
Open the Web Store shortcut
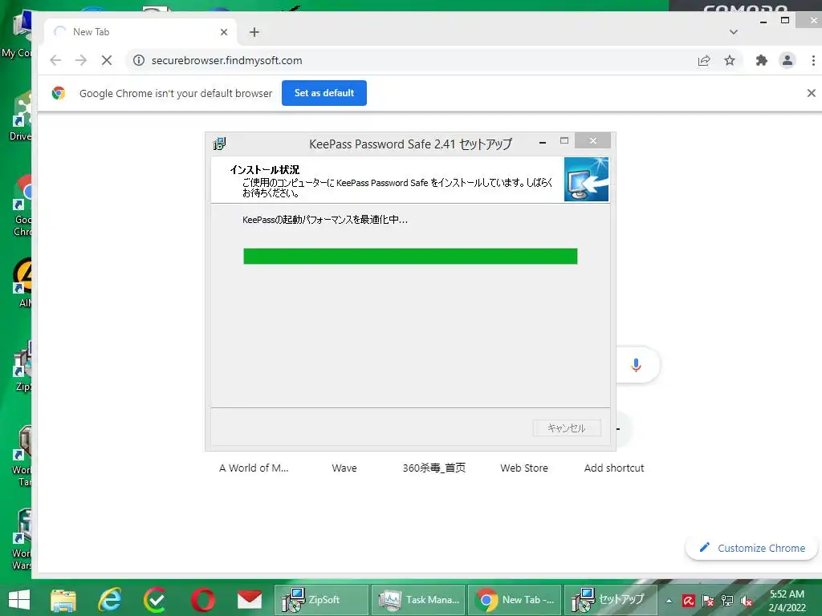pos(523,468)
